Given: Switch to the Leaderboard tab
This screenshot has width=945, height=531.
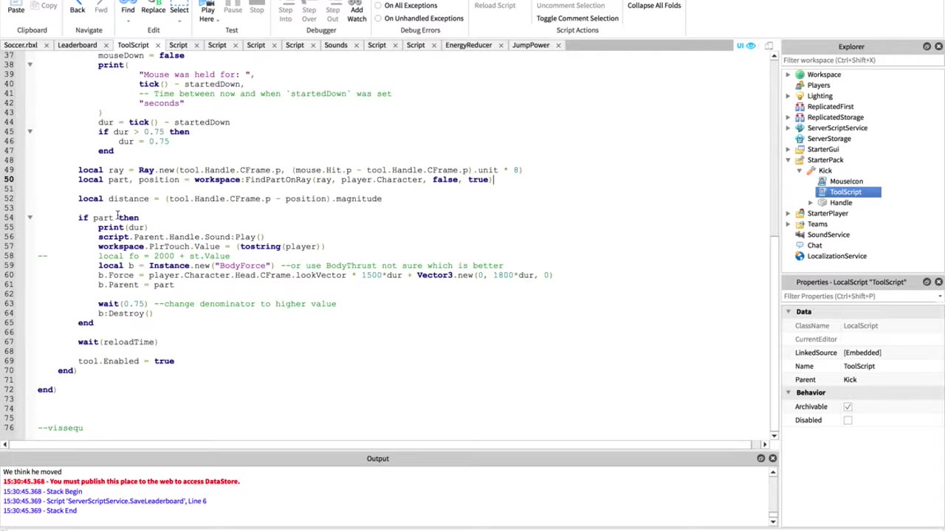Looking at the screenshot, I should coord(78,45).
